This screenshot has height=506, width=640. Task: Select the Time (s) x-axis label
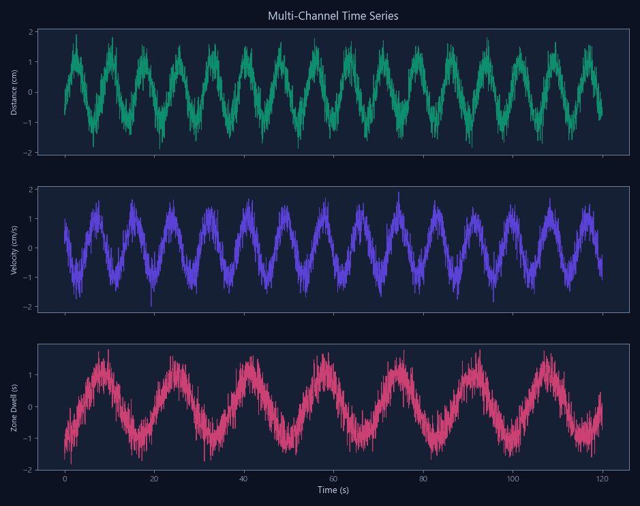(333, 490)
